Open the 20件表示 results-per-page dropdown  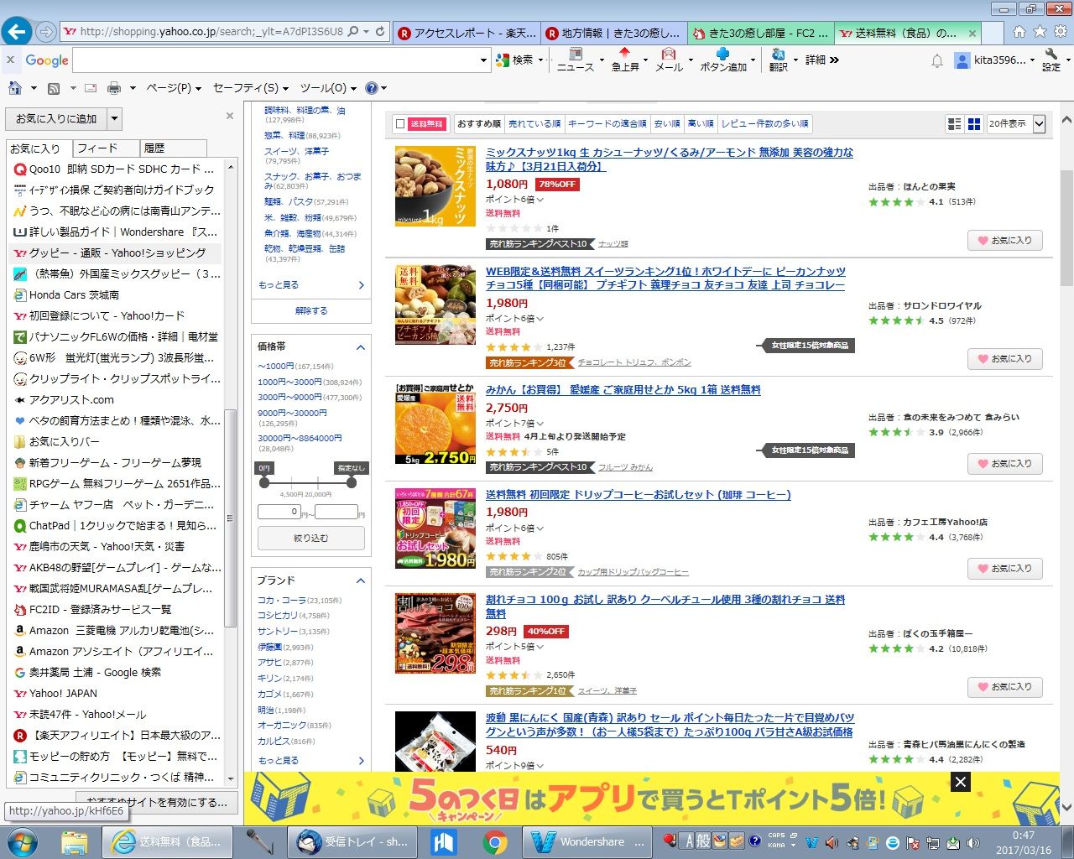(x=1015, y=124)
